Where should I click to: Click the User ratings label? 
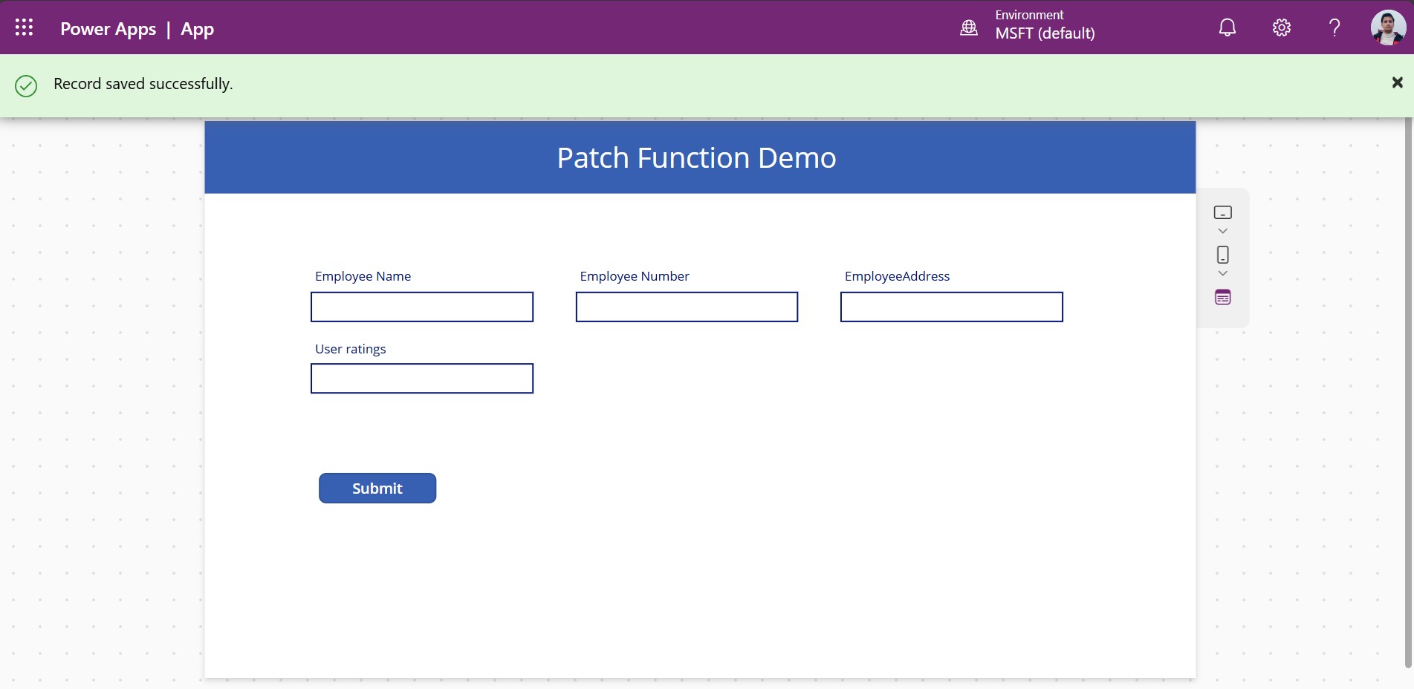(x=351, y=349)
